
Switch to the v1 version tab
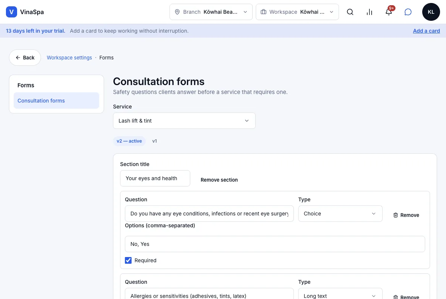(155, 141)
